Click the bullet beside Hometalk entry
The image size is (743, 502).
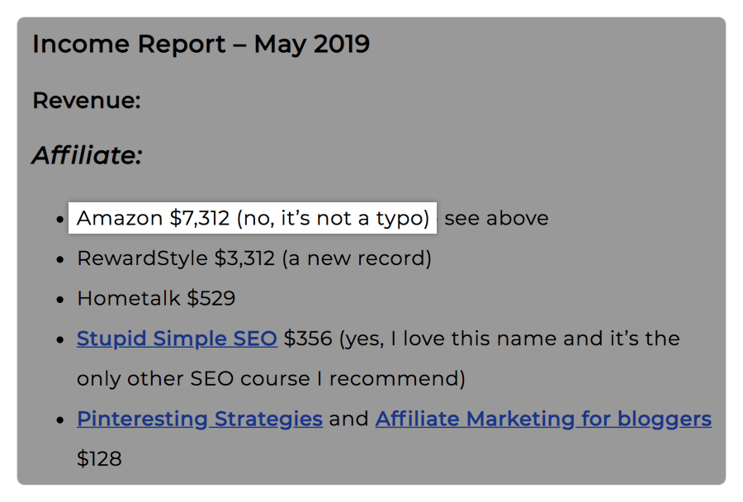[61, 298]
